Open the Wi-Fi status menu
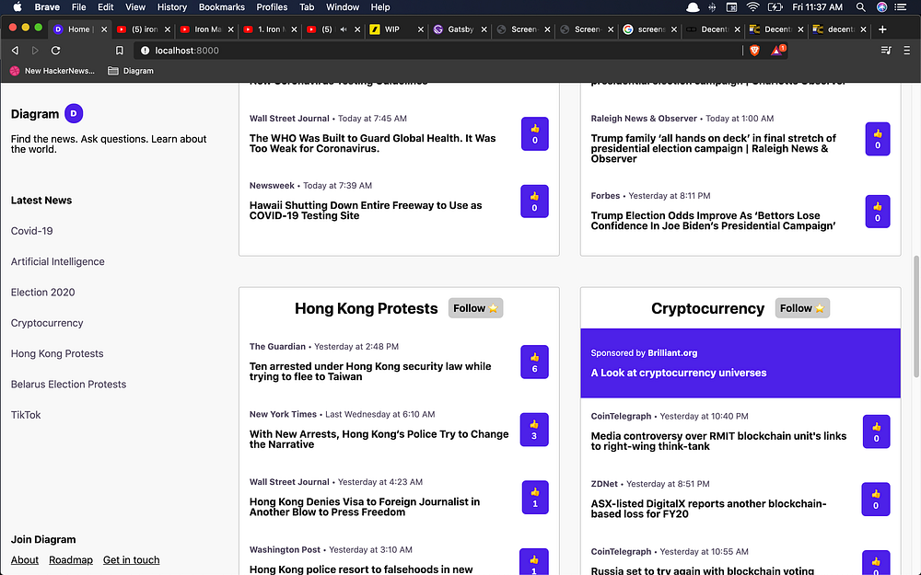This screenshot has height=575, width=921. [752, 7]
